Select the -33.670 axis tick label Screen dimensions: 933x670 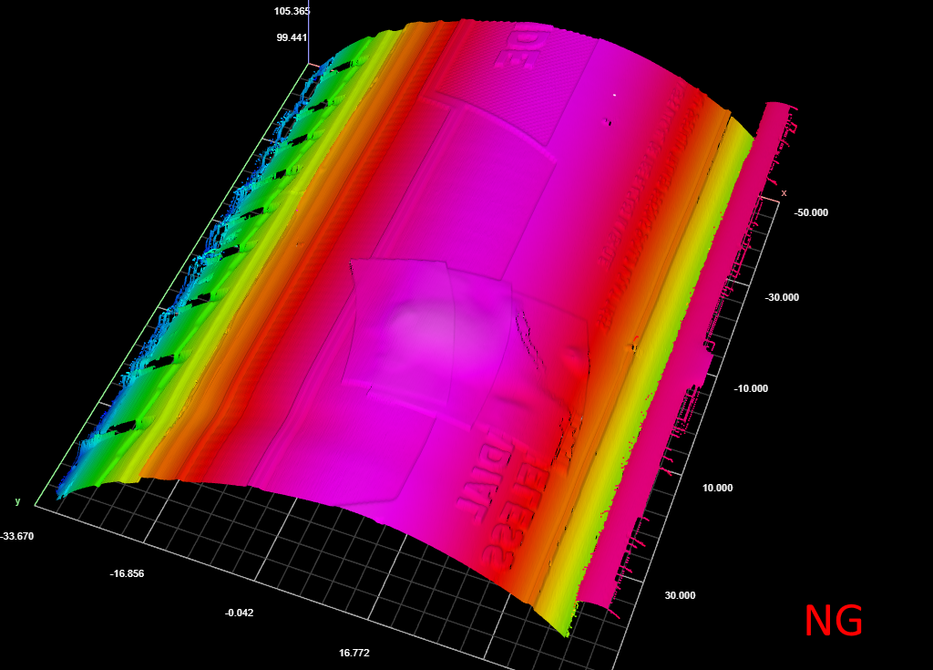click(x=17, y=536)
